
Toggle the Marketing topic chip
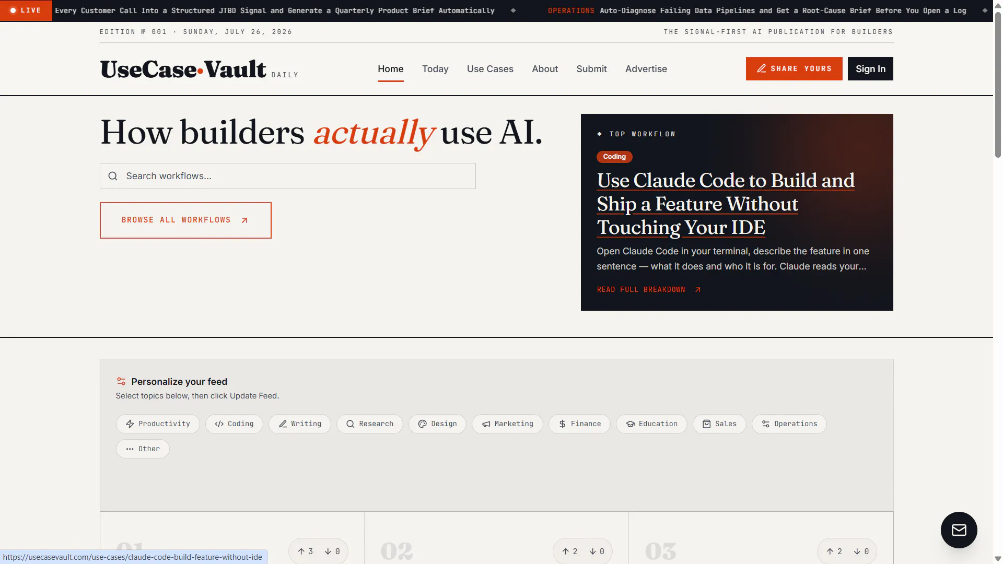point(507,424)
